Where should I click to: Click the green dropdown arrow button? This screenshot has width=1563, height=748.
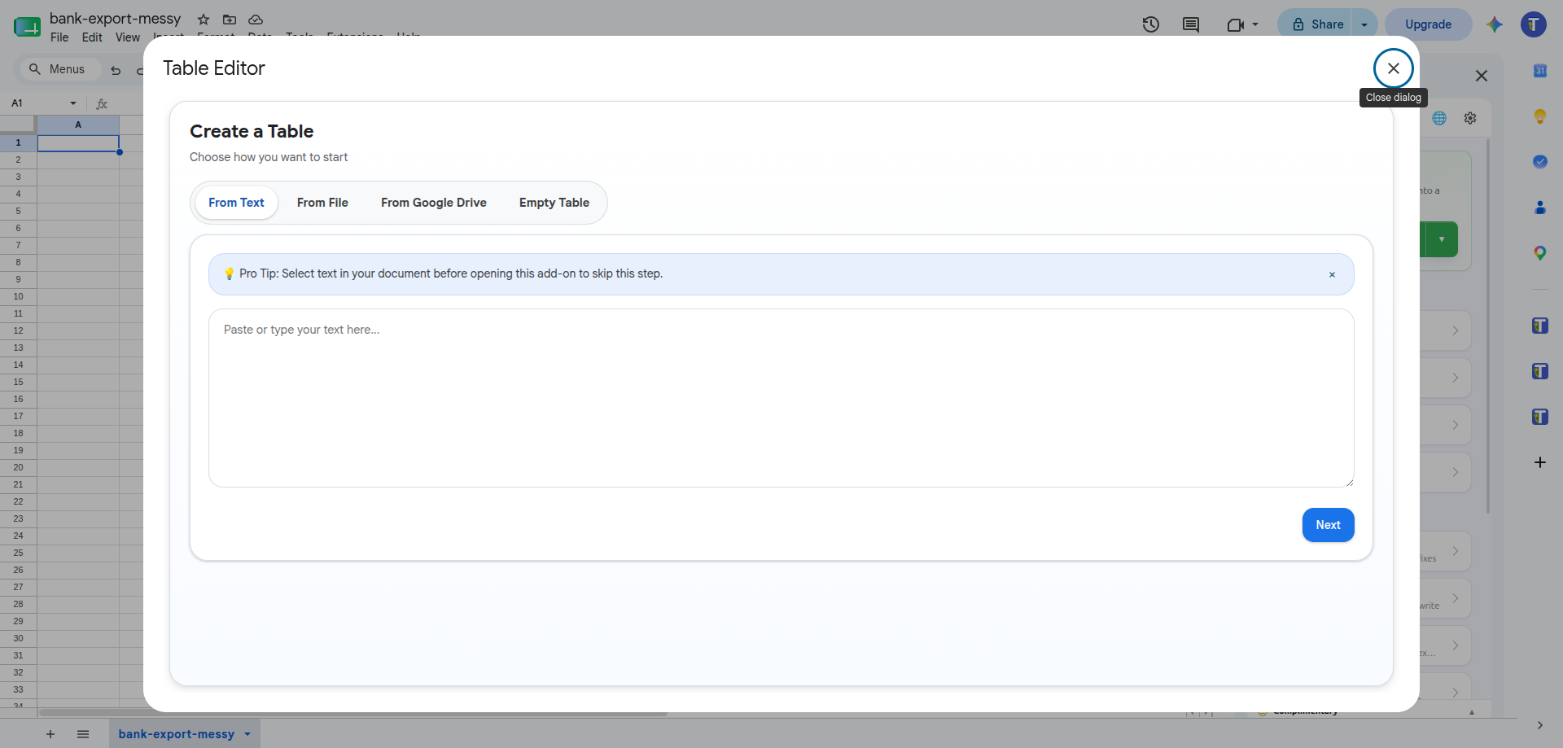pos(1441,239)
